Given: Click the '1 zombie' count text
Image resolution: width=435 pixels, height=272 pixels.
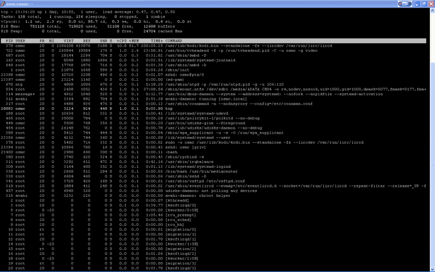Looking at the screenshot, I should (x=155, y=16).
